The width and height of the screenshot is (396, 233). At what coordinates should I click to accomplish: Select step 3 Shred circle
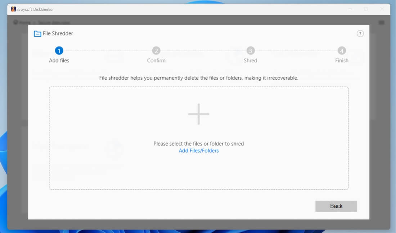(250, 51)
